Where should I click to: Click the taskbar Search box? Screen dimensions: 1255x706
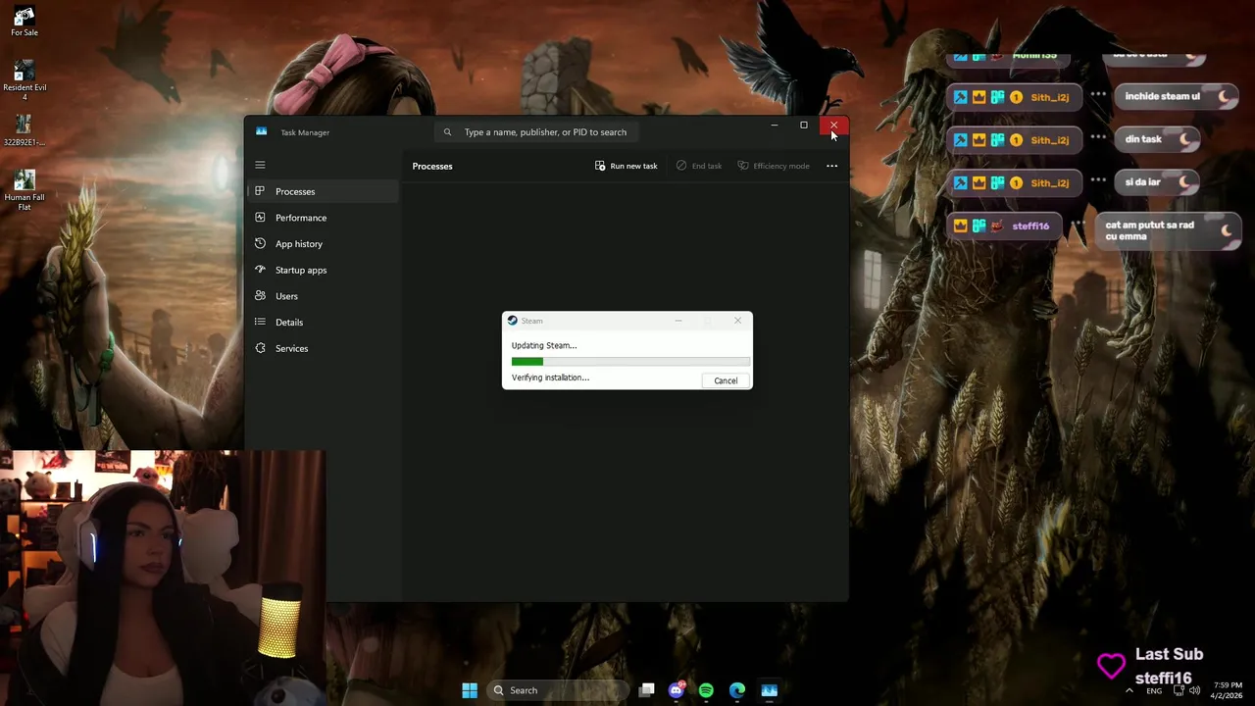coord(558,690)
